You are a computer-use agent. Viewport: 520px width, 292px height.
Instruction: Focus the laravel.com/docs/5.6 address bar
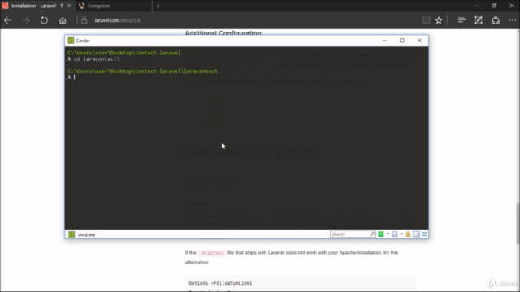click(117, 20)
